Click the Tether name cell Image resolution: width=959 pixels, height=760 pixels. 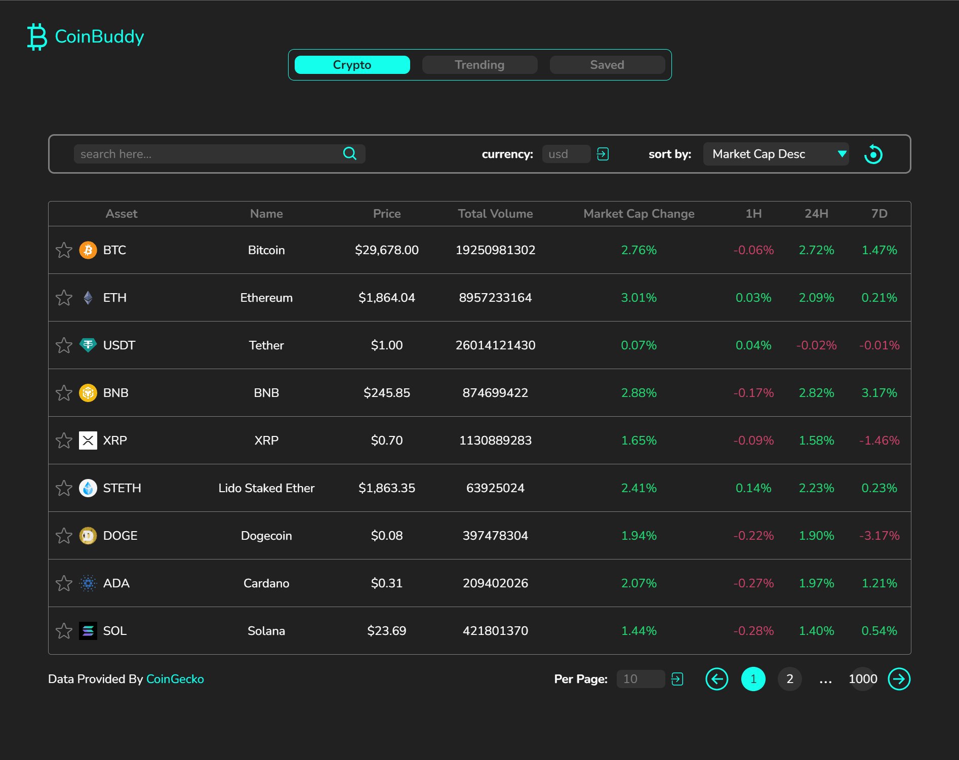click(x=266, y=345)
